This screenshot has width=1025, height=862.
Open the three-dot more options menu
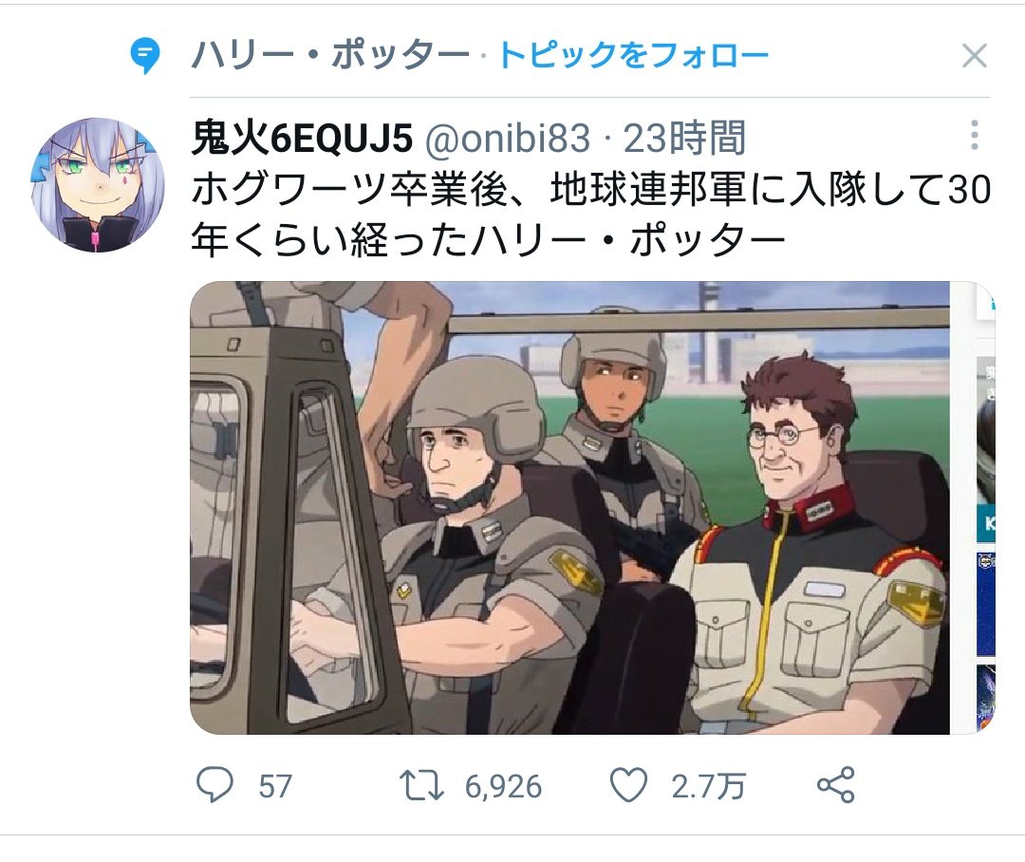coord(974,135)
